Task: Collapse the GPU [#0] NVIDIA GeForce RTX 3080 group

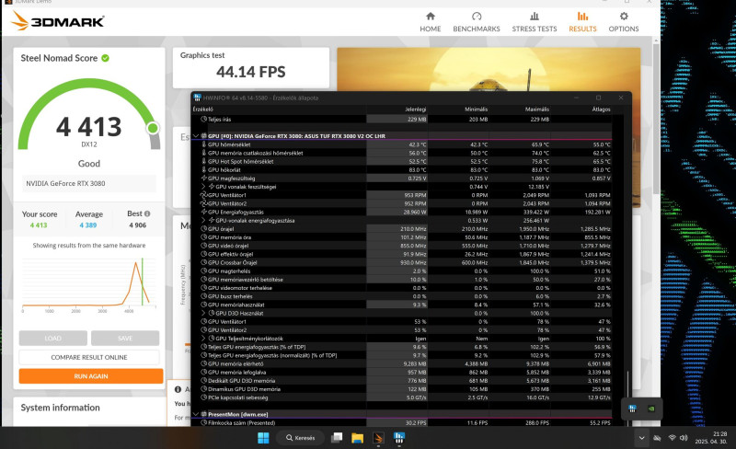Action: click(x=196, y=136)
